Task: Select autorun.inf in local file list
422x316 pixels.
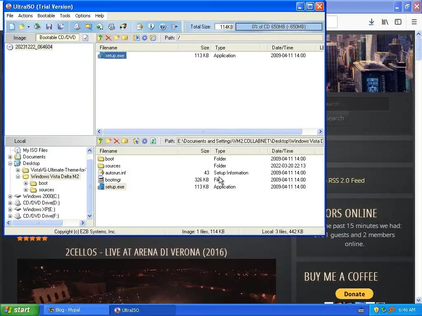Action: click(115, 173)
